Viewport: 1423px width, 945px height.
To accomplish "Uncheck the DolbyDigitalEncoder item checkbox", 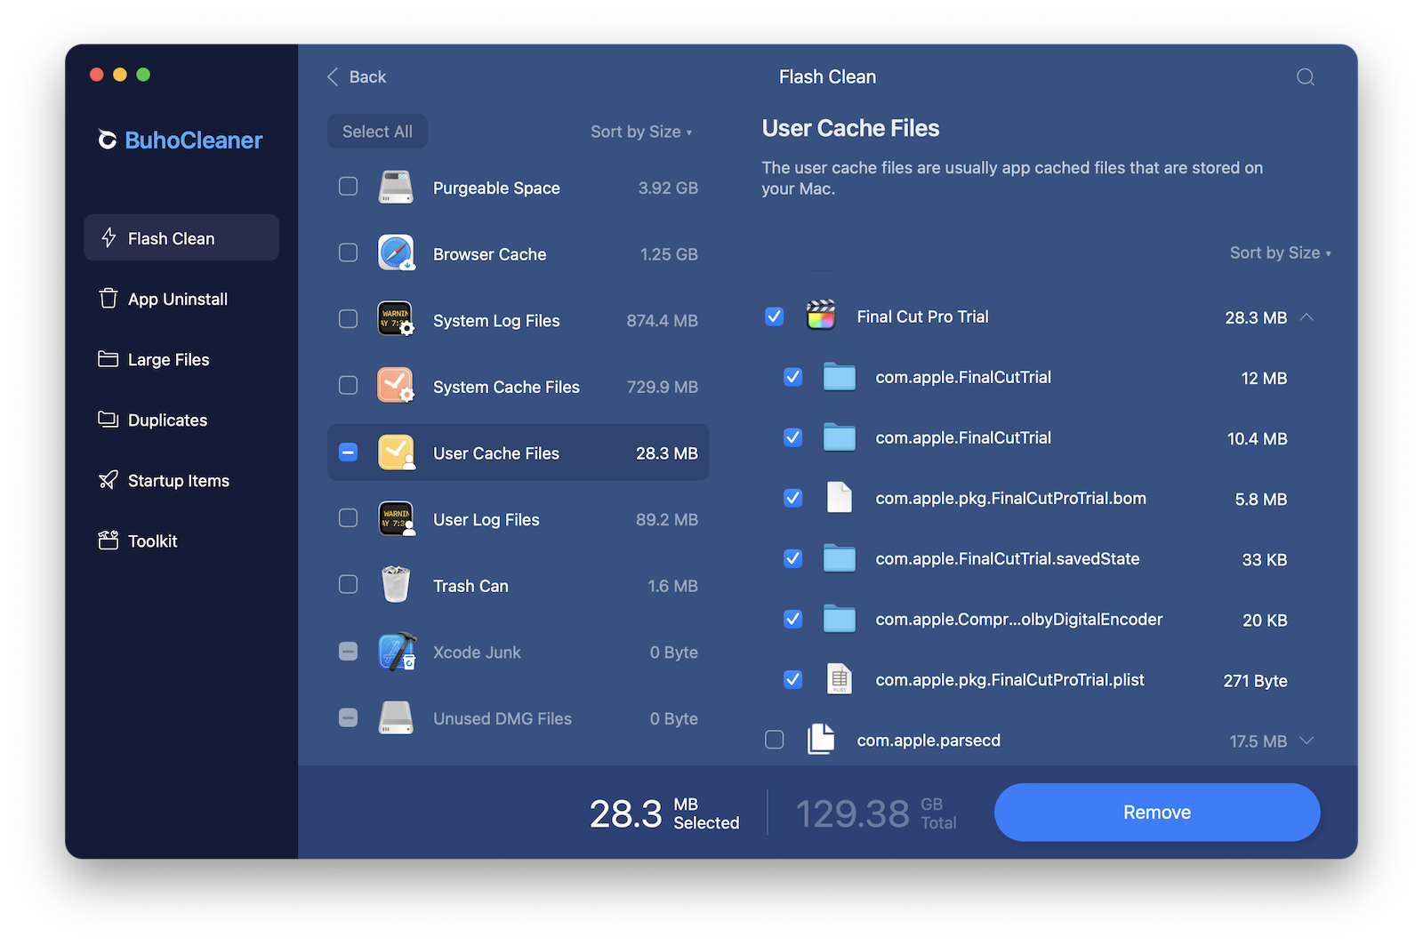I will (792, 619).
